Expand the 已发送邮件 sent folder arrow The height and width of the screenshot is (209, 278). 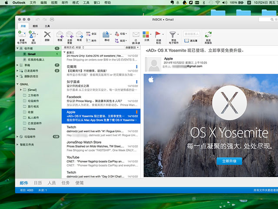(x=17, y=71)
